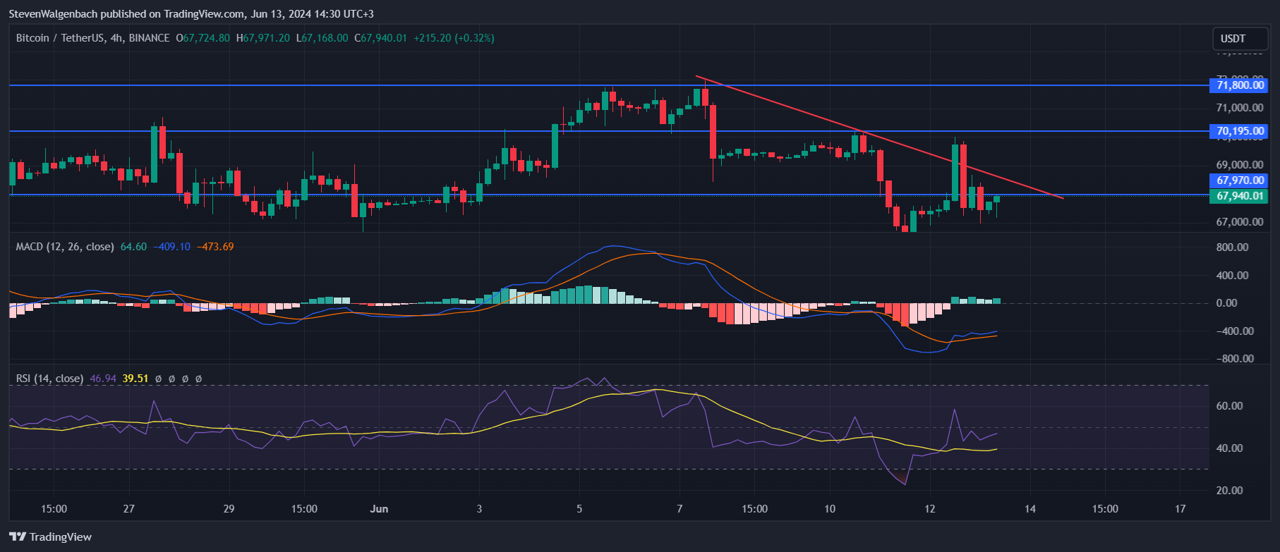
Task: Click the −800.00 MACD axis tick
Action: pos(1235,359)
